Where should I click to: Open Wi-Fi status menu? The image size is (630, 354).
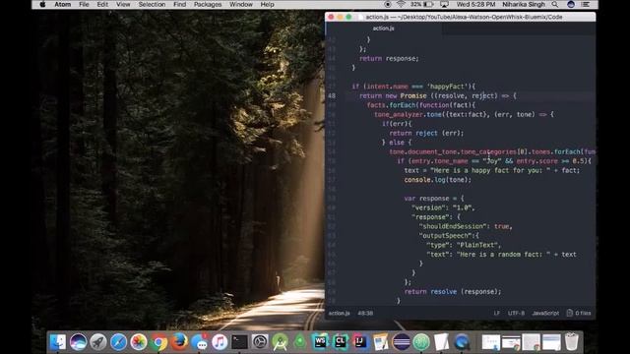(401, 4)
